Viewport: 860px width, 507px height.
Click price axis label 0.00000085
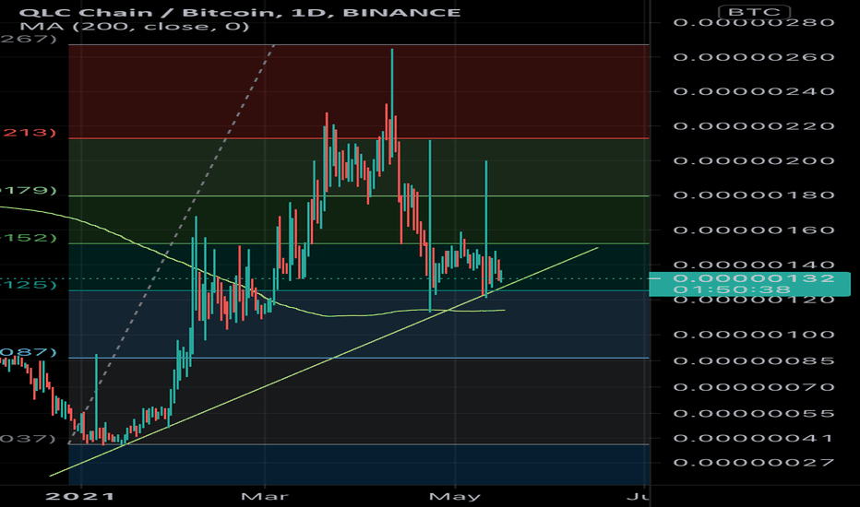coord(754,360)
